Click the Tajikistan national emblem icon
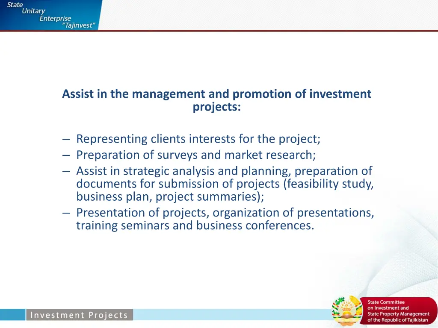The height and width of the screenshot is (328, 438). pos(347,311)
